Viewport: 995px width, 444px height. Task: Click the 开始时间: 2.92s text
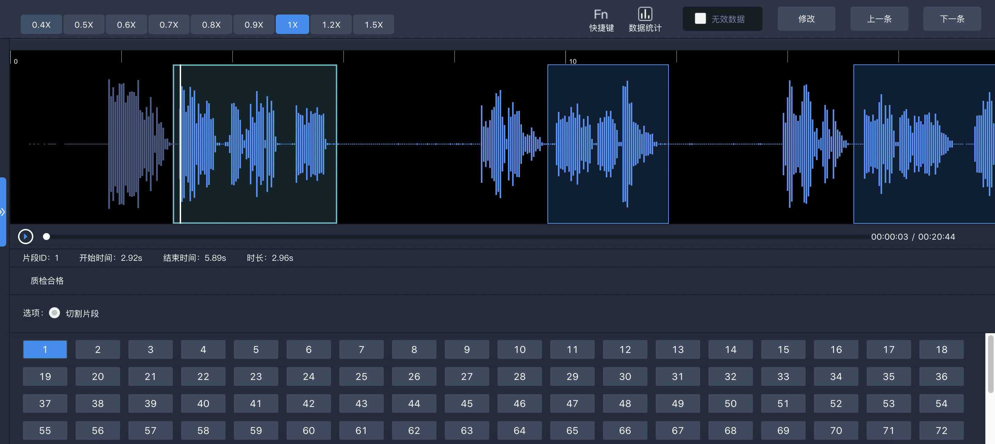(x=110, y=258)
